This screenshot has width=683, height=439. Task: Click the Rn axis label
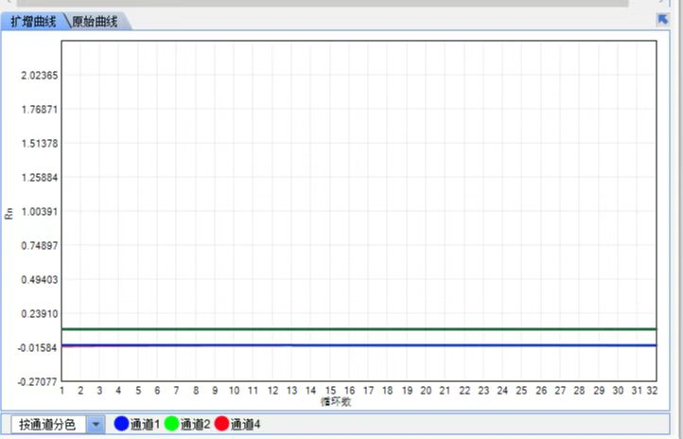point(9,213)
